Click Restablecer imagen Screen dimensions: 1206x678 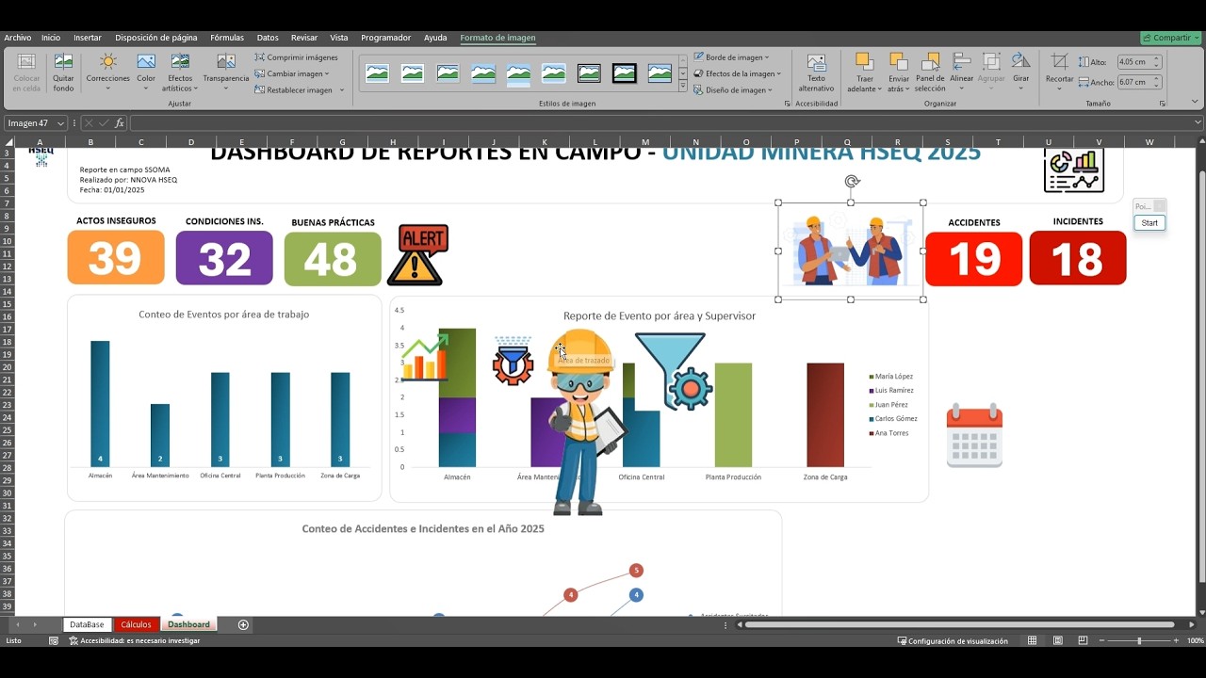pos(294,90)
